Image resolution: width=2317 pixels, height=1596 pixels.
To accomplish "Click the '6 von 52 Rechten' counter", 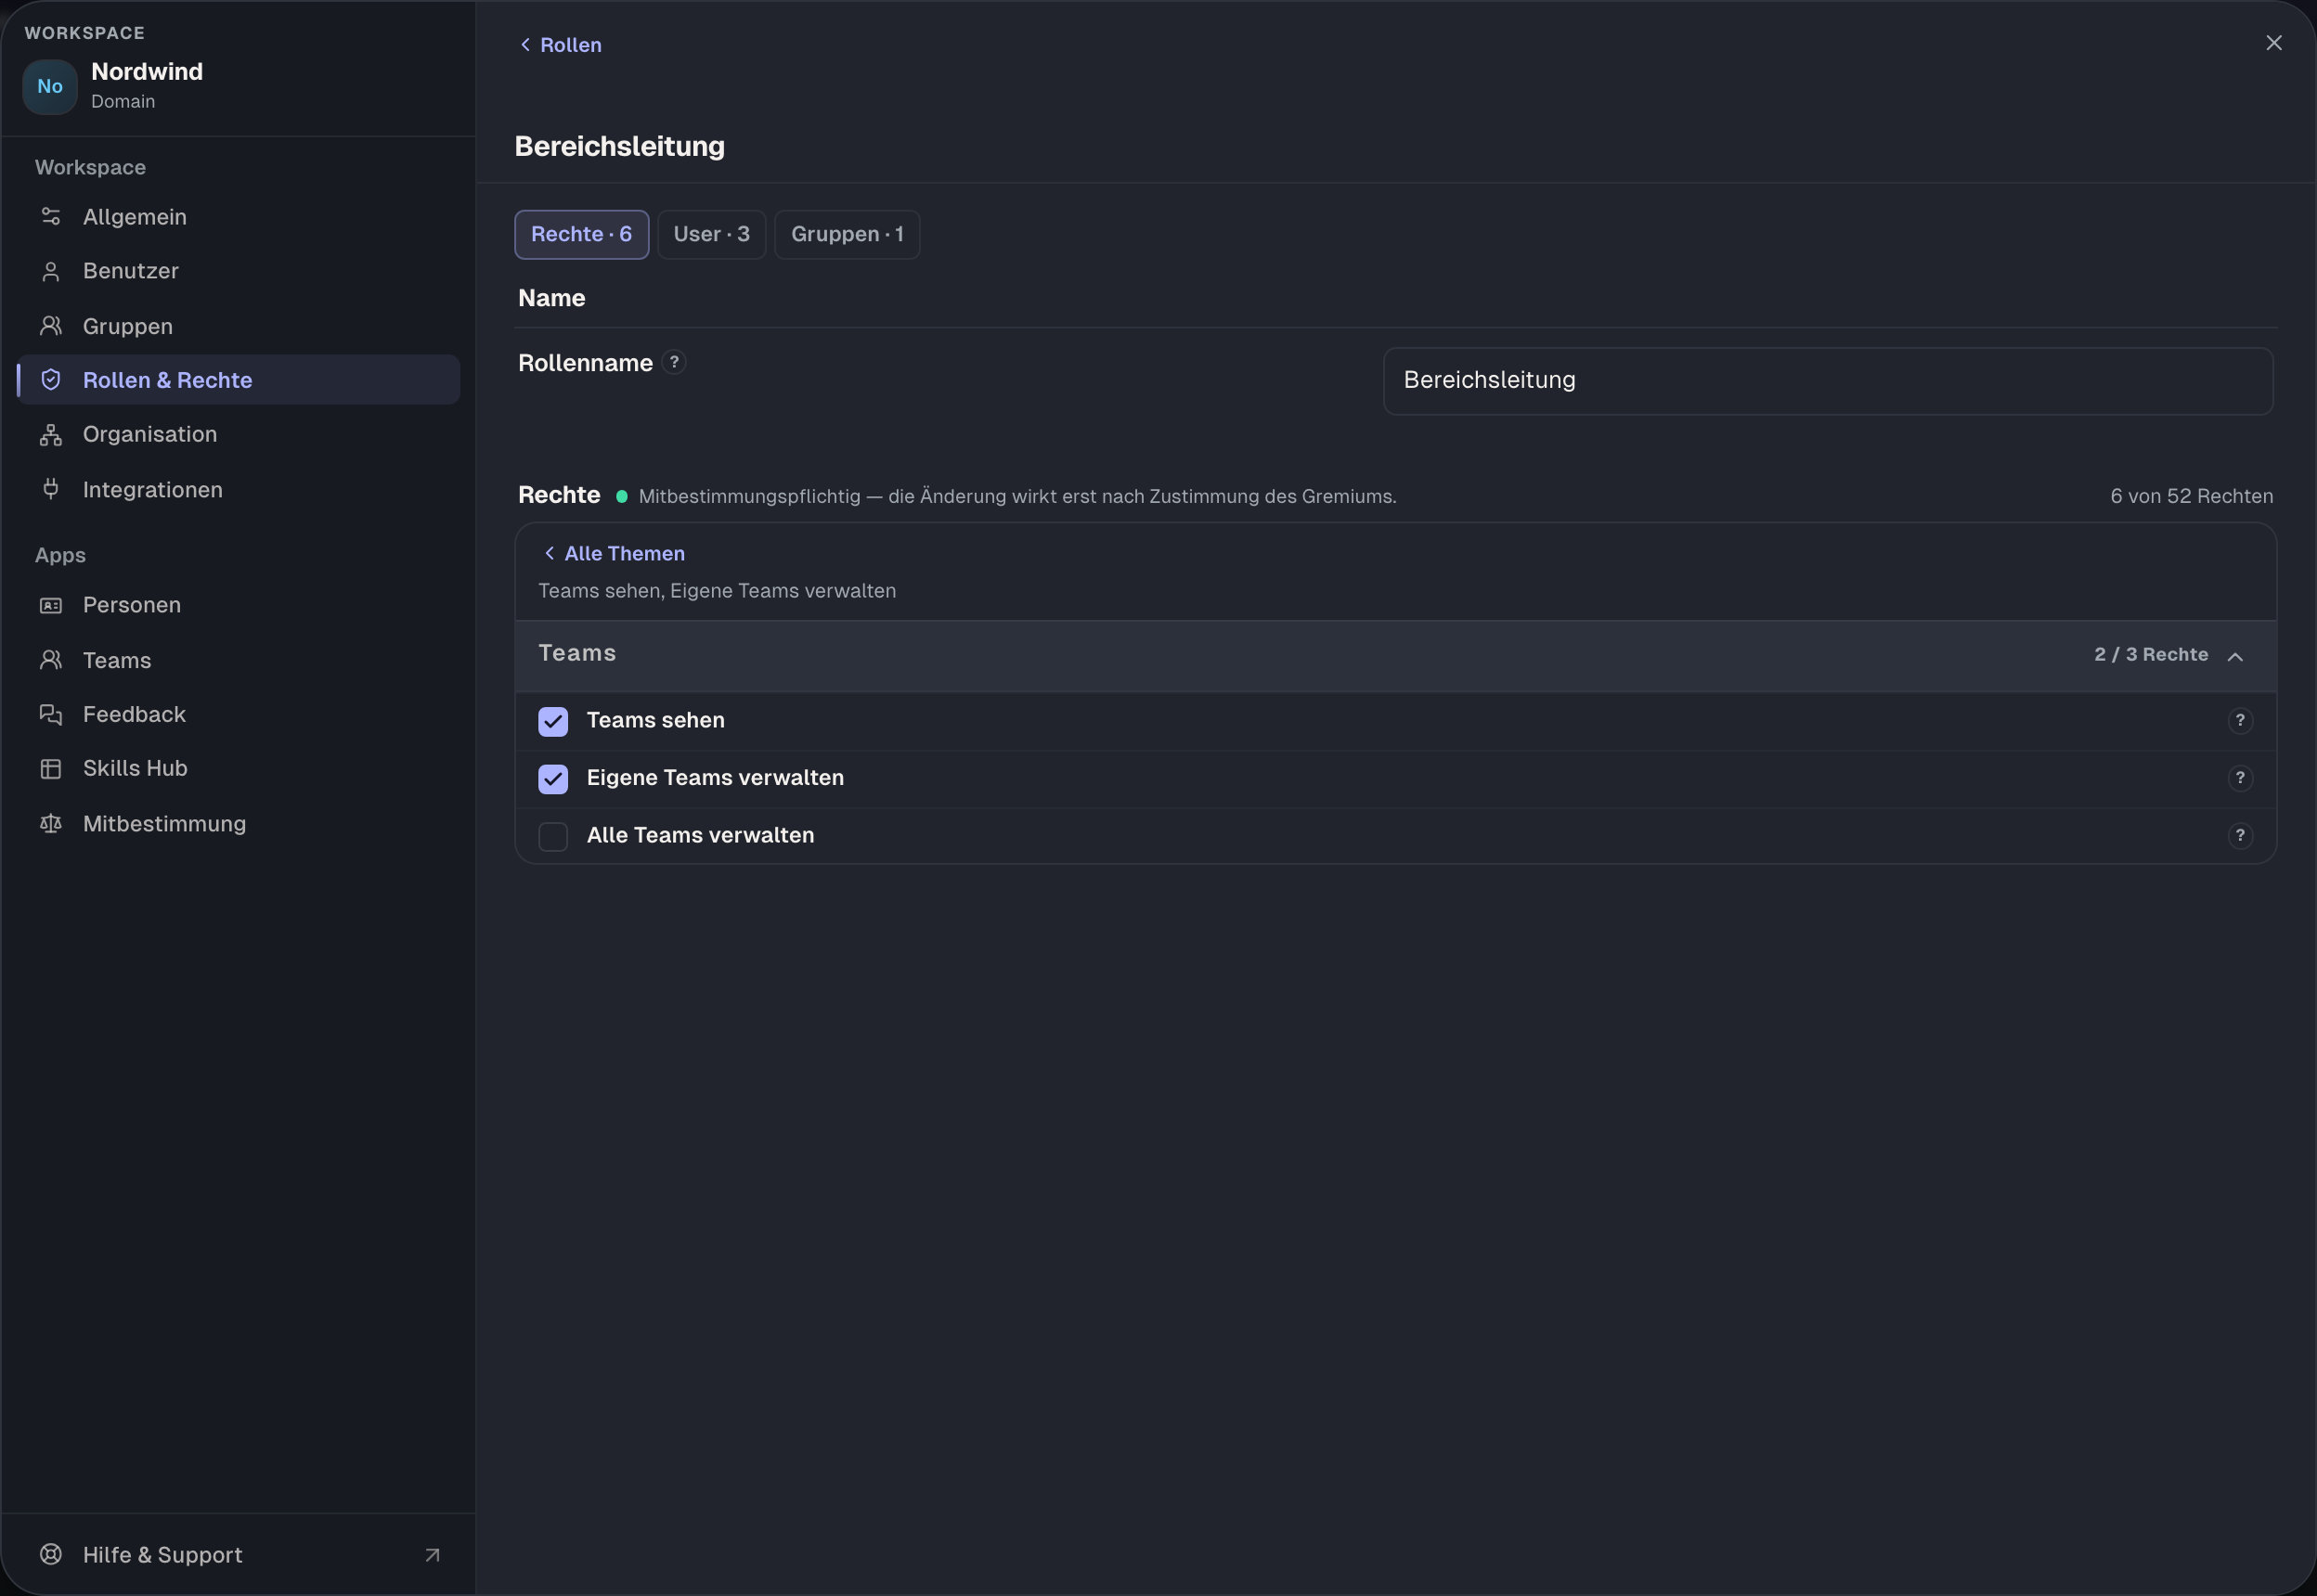I will click(2191, 496).
